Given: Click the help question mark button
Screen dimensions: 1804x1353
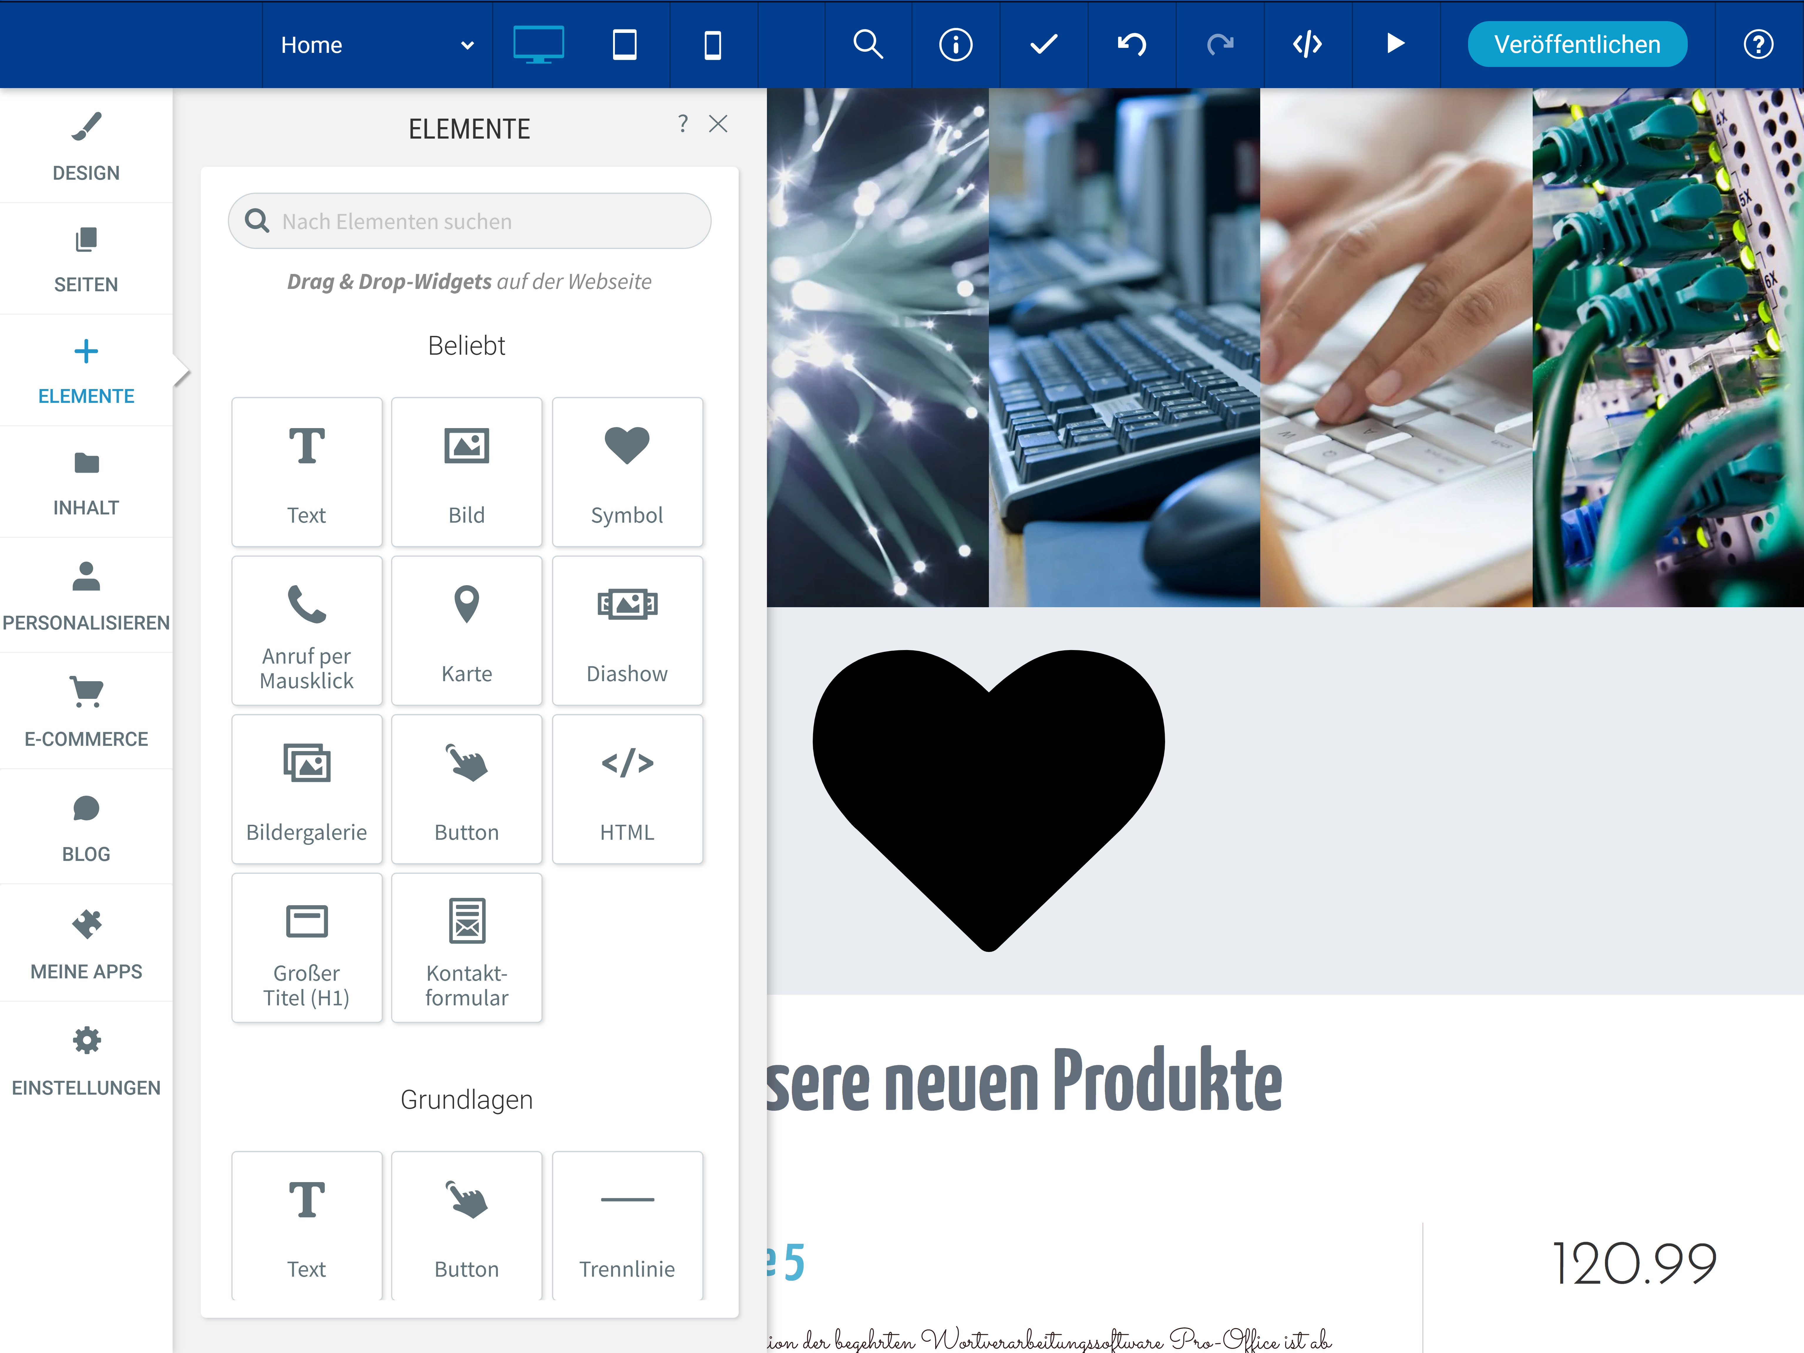Looking at the screenshot, I should coord(1758,44).
